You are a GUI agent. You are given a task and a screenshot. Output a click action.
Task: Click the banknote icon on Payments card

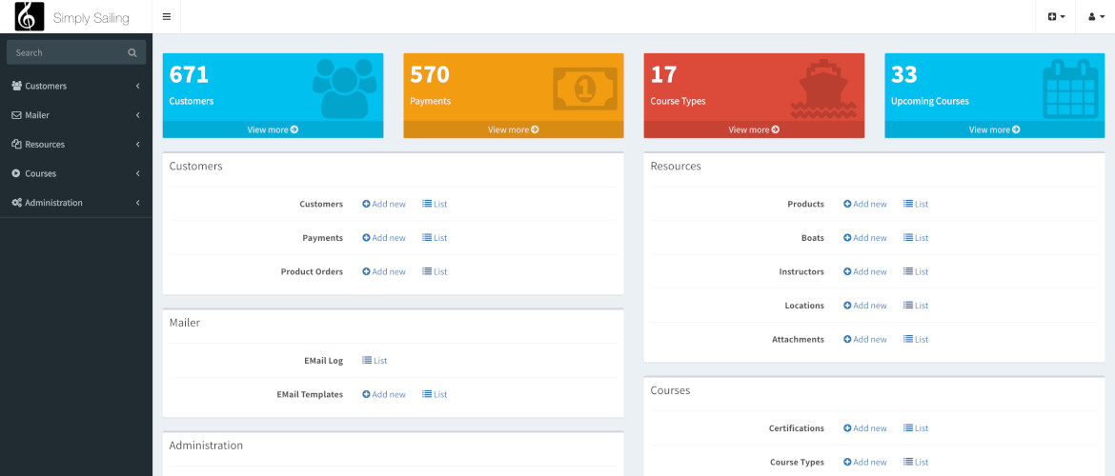tap(584, 89)
